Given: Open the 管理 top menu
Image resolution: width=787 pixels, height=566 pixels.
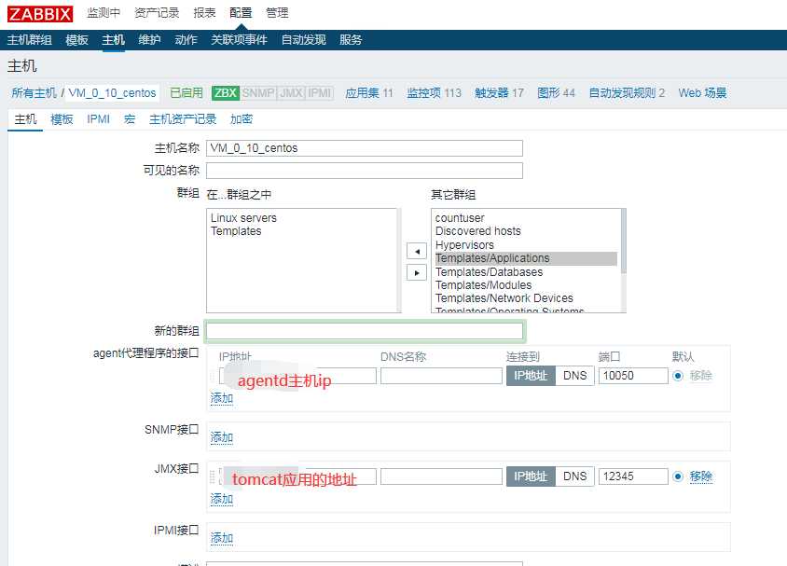Looking at the screenshot, I should [277, 13].
